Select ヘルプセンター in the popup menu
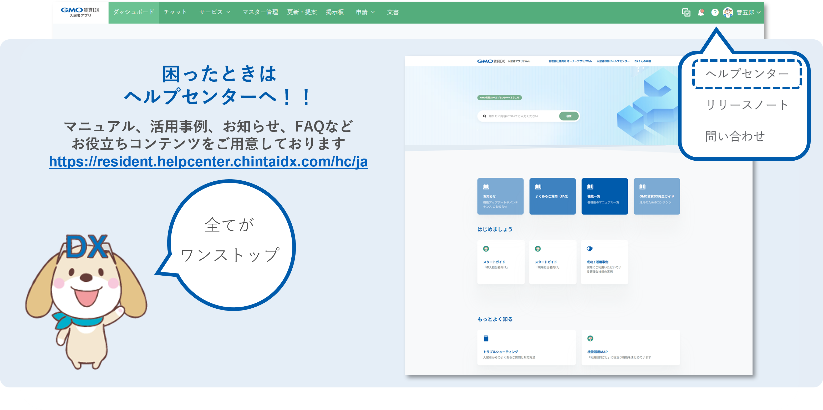The image size is (823, 410). click(x=747, y=74)
